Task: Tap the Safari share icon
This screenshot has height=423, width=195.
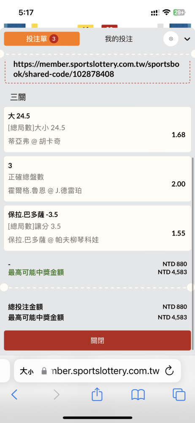Action: pos(97,395)
